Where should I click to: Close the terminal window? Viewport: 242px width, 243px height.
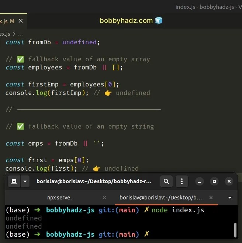click(229, 181)
